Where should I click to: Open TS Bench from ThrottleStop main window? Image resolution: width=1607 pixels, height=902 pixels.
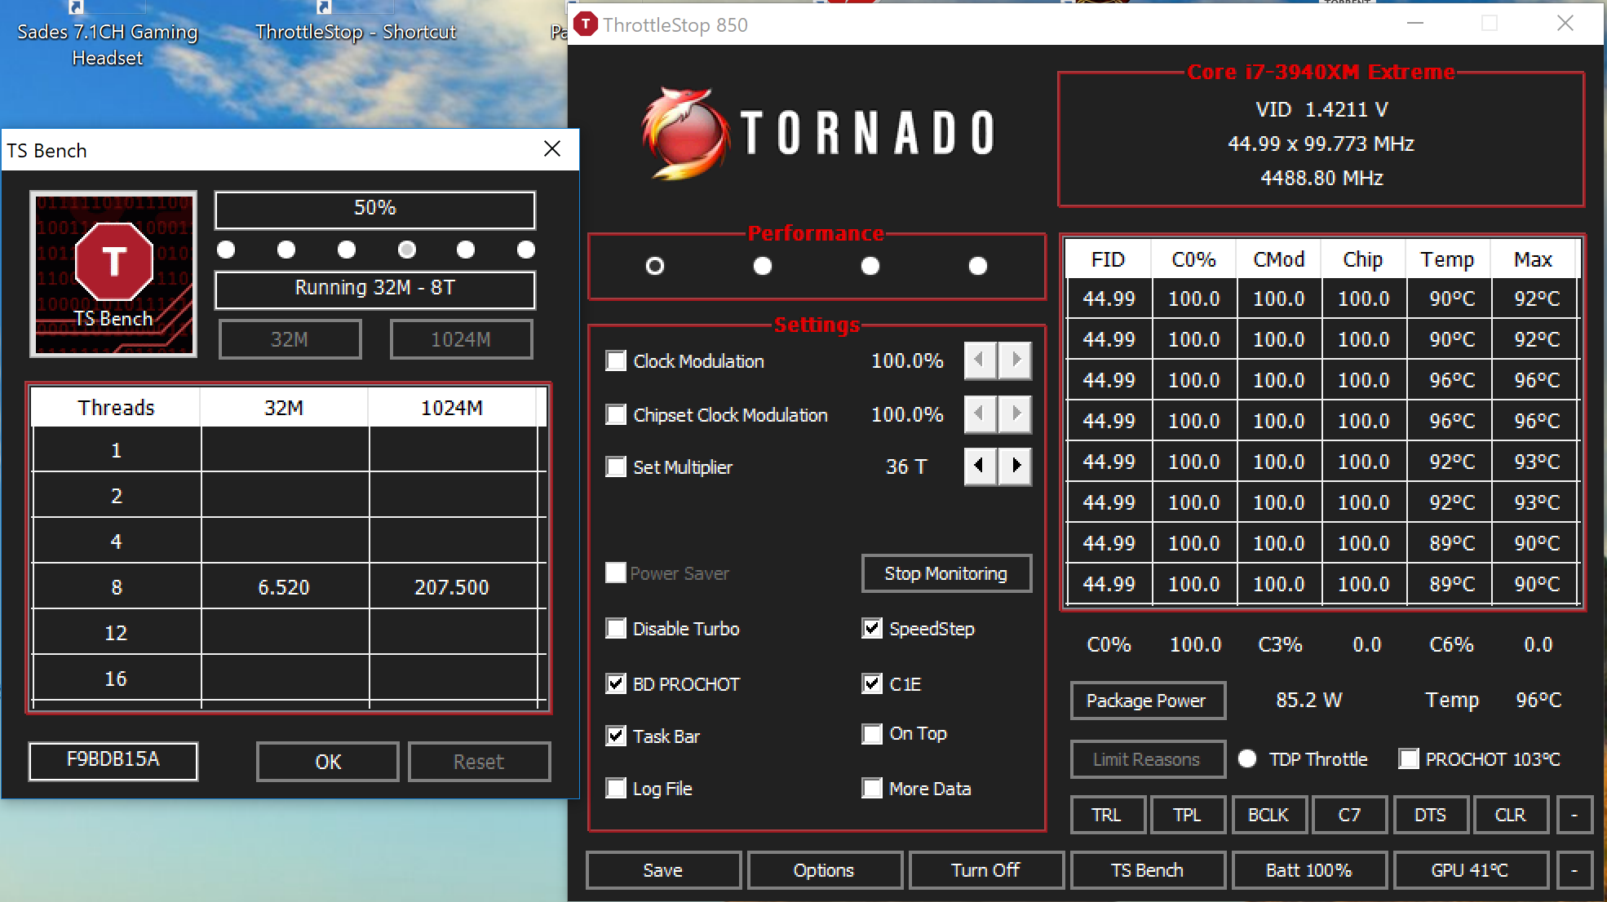coord(1148,870)
